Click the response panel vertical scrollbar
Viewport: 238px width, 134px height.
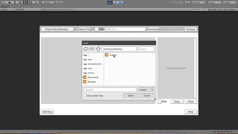tap(195, 68)
